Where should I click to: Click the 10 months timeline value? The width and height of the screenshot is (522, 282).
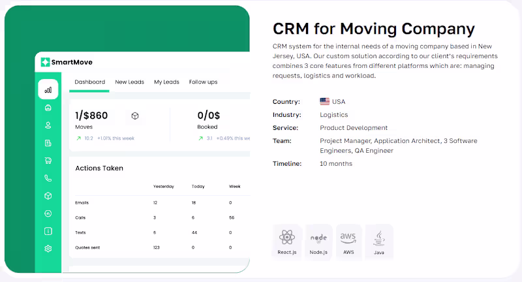(x=336, y=163)
